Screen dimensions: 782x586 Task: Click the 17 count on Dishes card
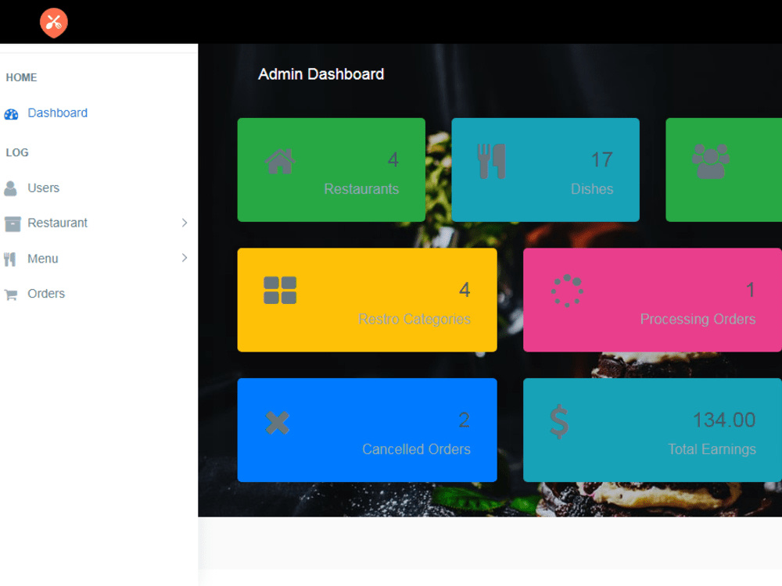point(602,160)
